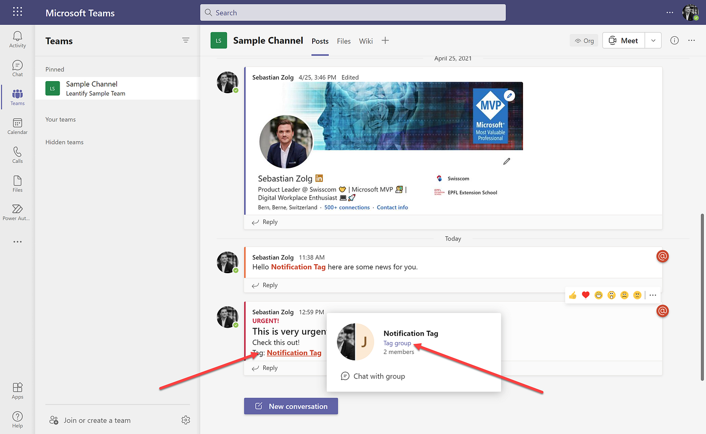Screen dimensions: 706x434
Task: Click Join or create a team
Action: point(90,420)
